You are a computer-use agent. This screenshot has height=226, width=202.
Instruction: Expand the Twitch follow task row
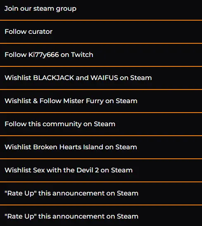[101, 55]
